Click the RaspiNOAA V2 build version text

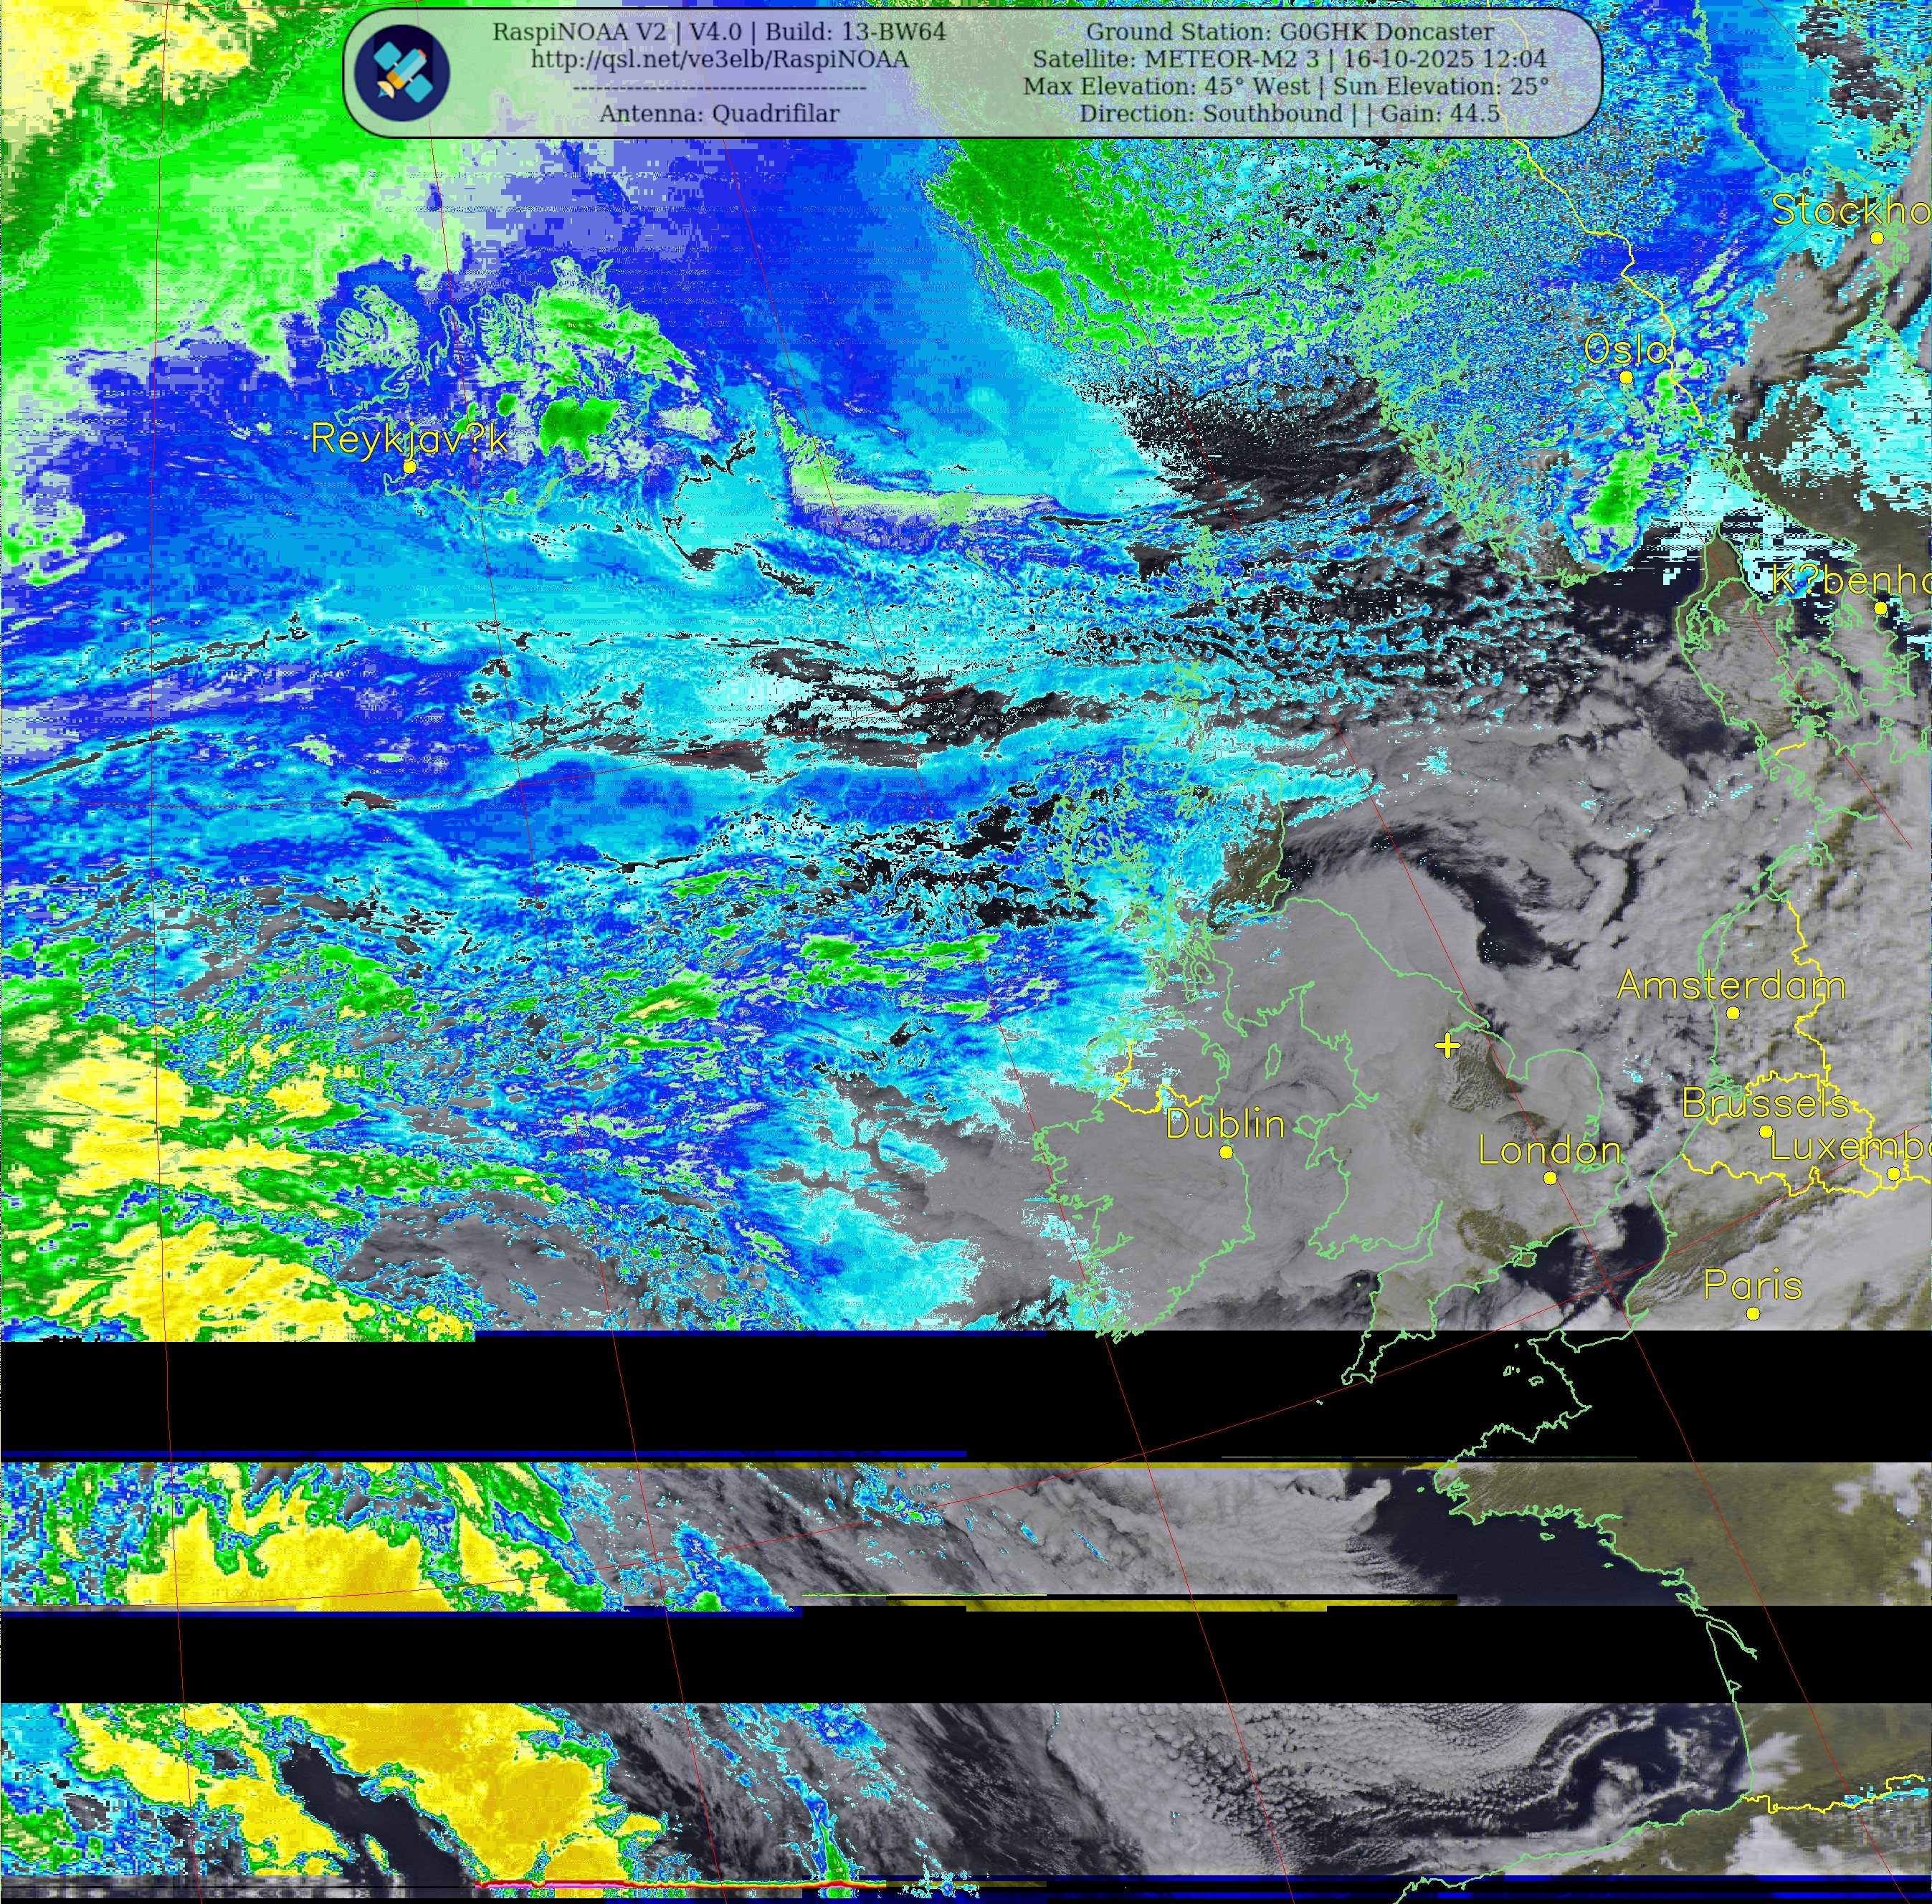719,31
